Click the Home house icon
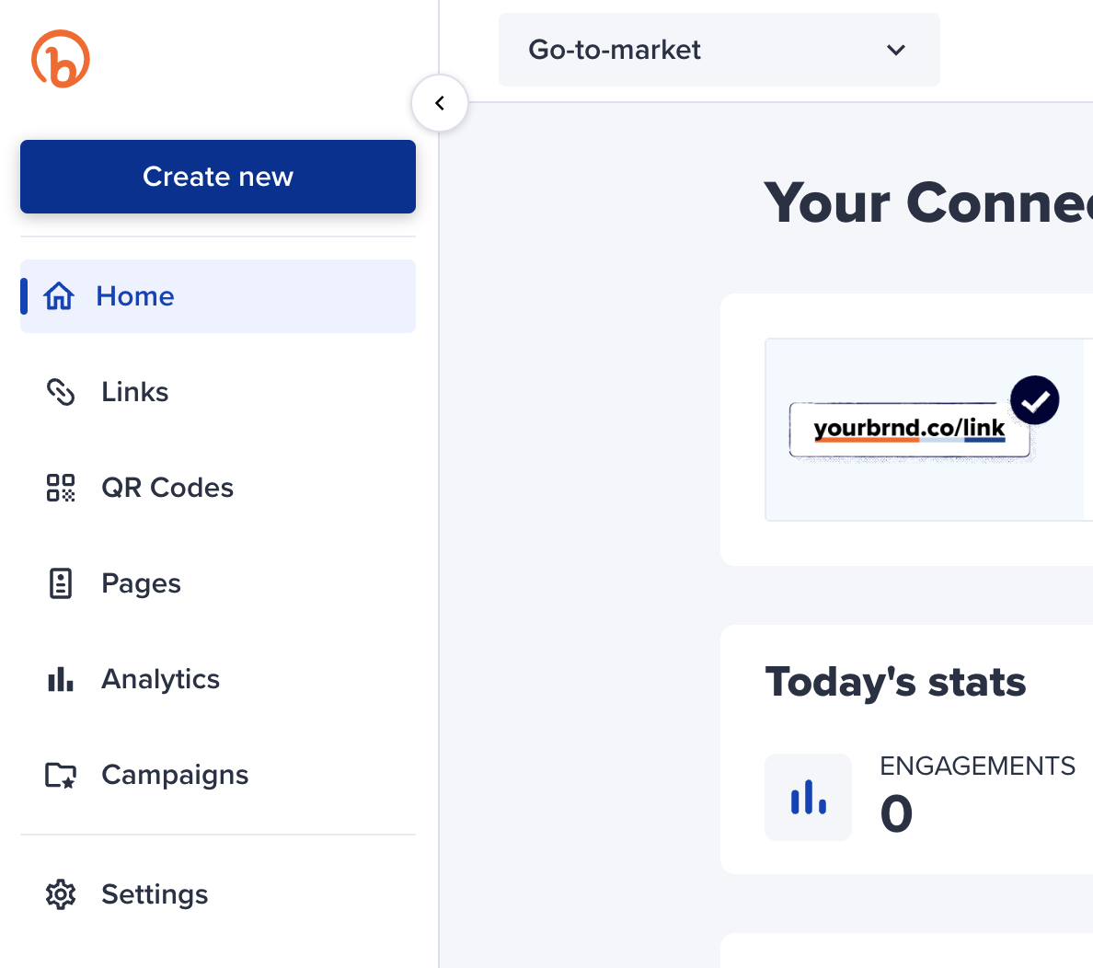The height and width of the screenshot is (968, 1093). pos(59,295)
